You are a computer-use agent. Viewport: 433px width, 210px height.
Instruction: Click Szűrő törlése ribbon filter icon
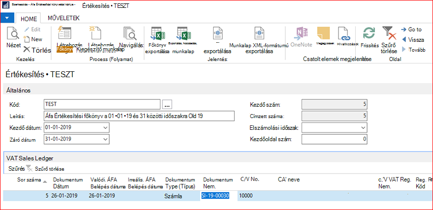[x=389, y=33]
